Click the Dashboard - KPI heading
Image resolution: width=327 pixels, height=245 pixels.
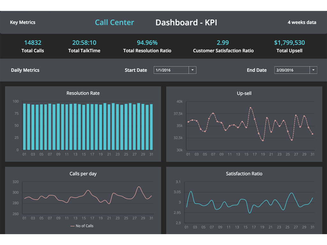tap(186, 22)
